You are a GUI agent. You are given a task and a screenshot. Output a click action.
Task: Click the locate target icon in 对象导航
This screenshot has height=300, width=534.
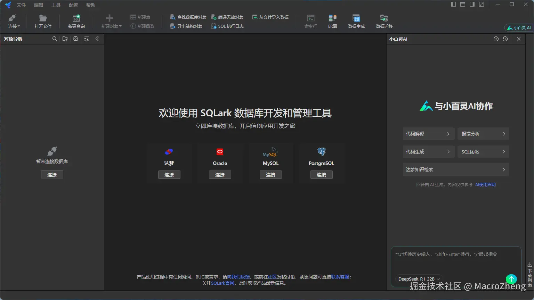pyautogui.click(x=76, y=39)
